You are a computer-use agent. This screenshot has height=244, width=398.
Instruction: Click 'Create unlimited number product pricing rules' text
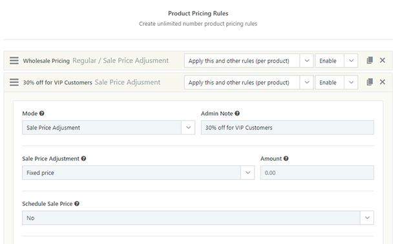(198, 24)
